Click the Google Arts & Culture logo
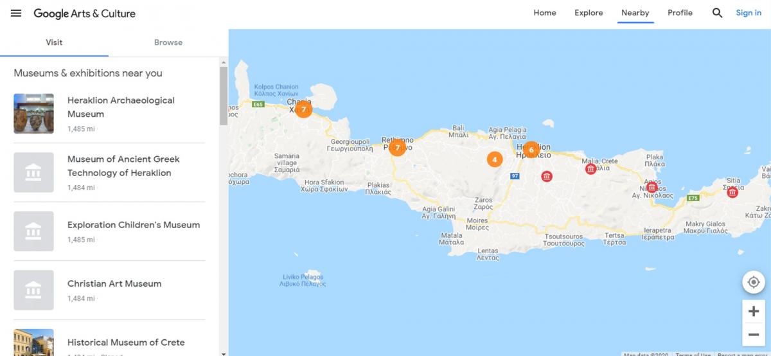Viewport: 771px width, 356px height. point(84,13)
